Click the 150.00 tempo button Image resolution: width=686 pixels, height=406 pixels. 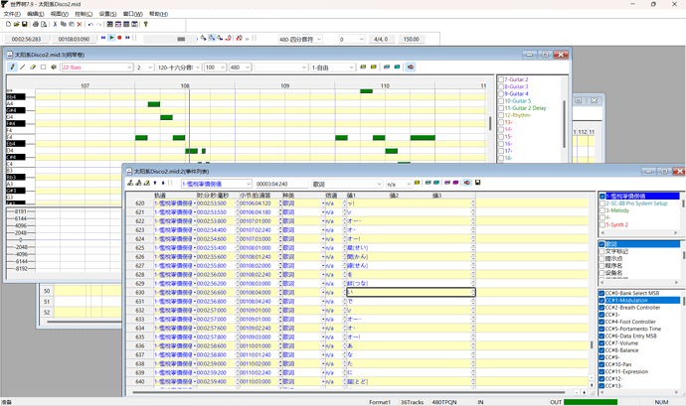(411, 39)
